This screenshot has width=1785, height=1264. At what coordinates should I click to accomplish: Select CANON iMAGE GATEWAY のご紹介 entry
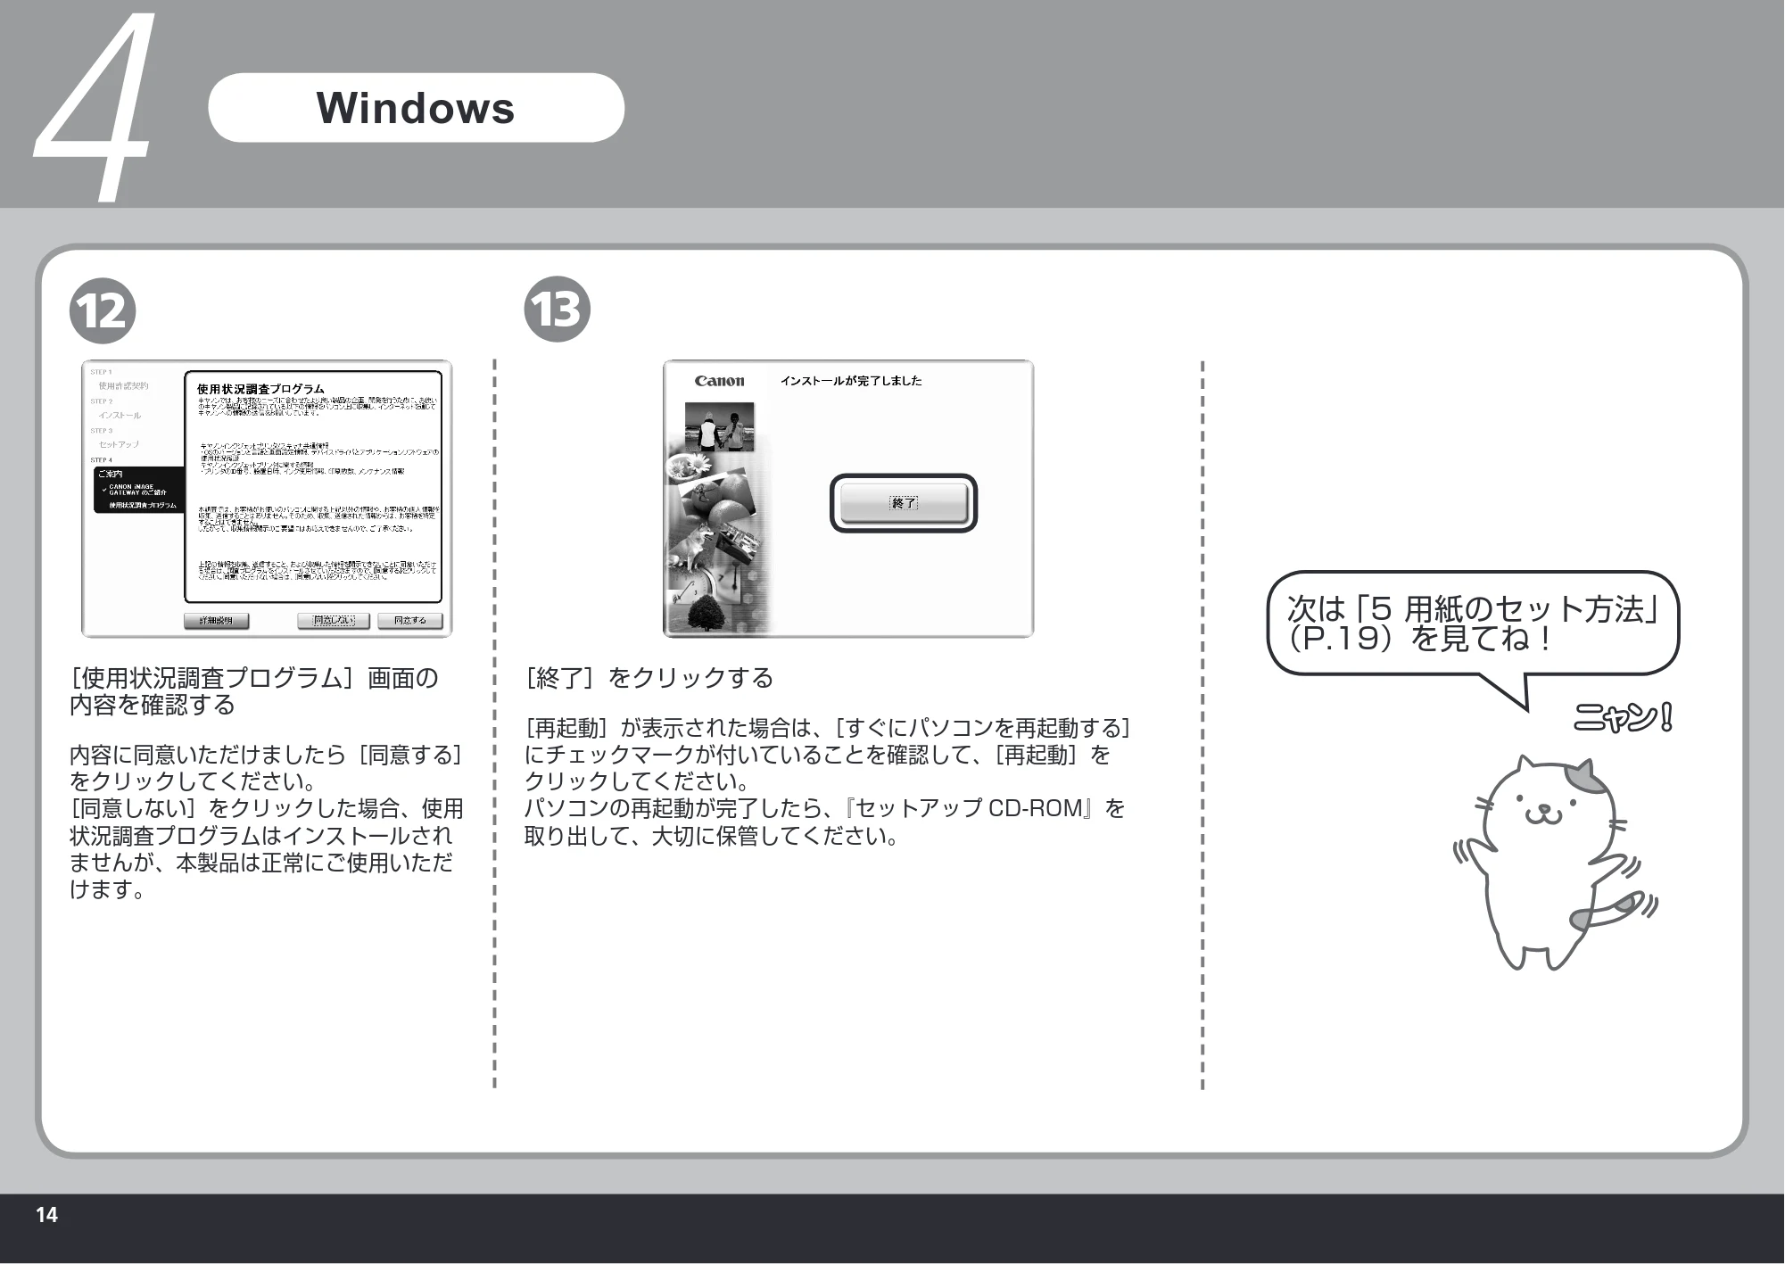137,490
